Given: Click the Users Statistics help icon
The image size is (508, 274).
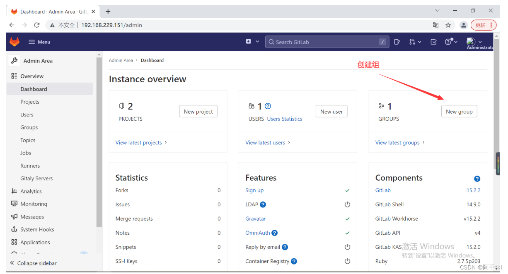Looking at the screenshot, I should [268, 106].
